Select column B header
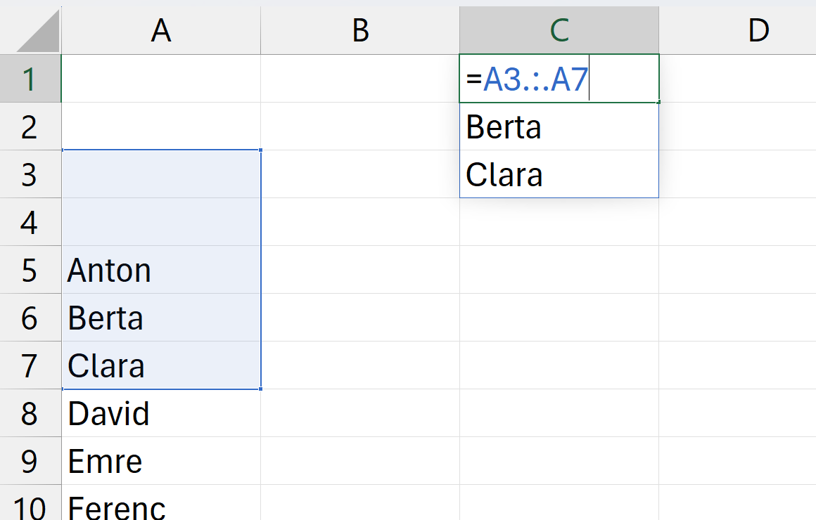The width and height of the screenshot is (816, 520). [x=360, y=30]
